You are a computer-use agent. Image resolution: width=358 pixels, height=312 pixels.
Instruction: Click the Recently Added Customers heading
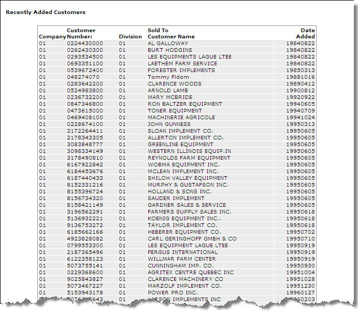(46, 12)
